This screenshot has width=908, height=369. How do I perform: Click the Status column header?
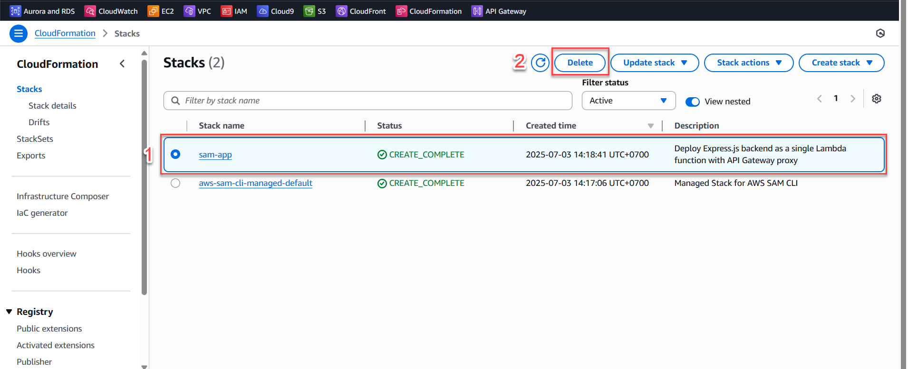389,126
